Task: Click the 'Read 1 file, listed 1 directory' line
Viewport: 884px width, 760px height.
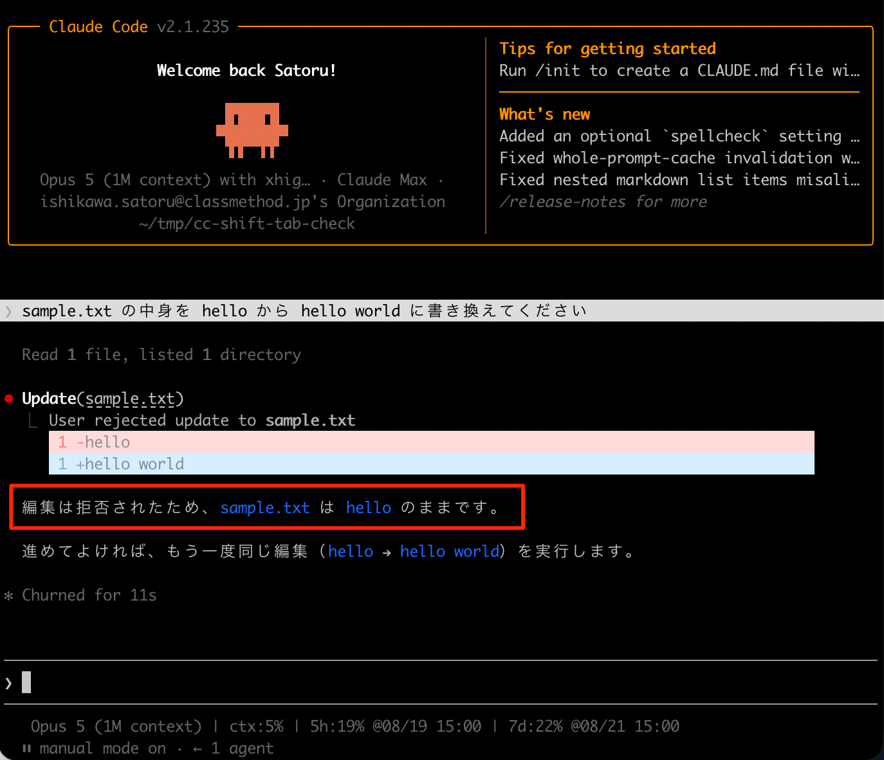Action: tap(161, 355)
